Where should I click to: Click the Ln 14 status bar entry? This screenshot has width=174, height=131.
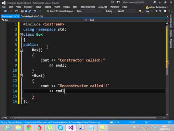click(116, 122)
